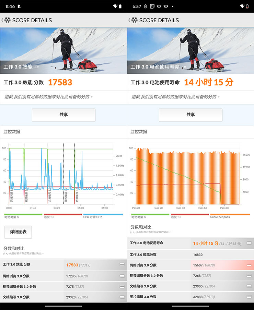
Task: Click left CPU monitoring line chart
Action: (61, 174)
